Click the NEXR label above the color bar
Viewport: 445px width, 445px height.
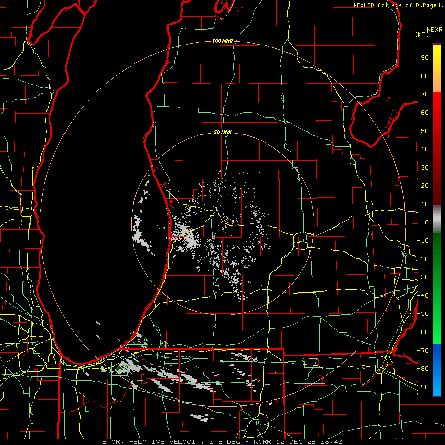435,30
